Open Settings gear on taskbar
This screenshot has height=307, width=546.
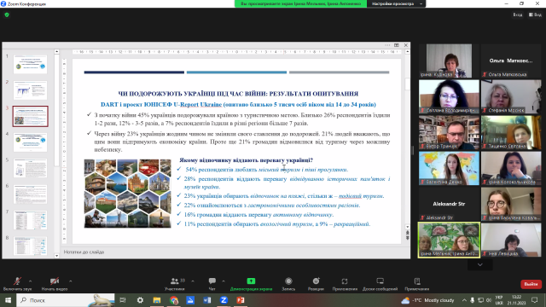(140, 300)
